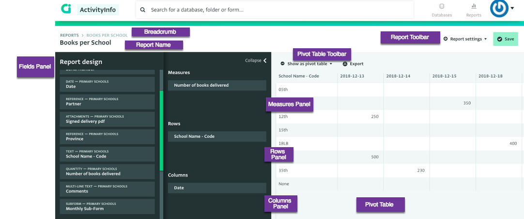The width and height of the screenshot is (524, 219).
Task: Save the report
Action: click(505, 39)
